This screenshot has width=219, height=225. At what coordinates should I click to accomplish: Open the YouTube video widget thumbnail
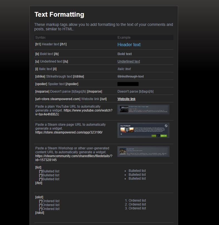pyautogui.click(x=143, y=110)
